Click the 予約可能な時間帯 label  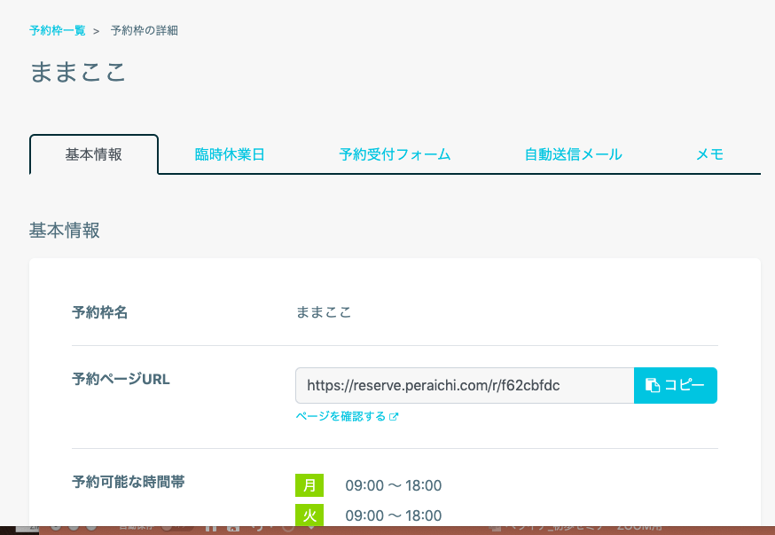pyautogui.click(x=128, y=482)
